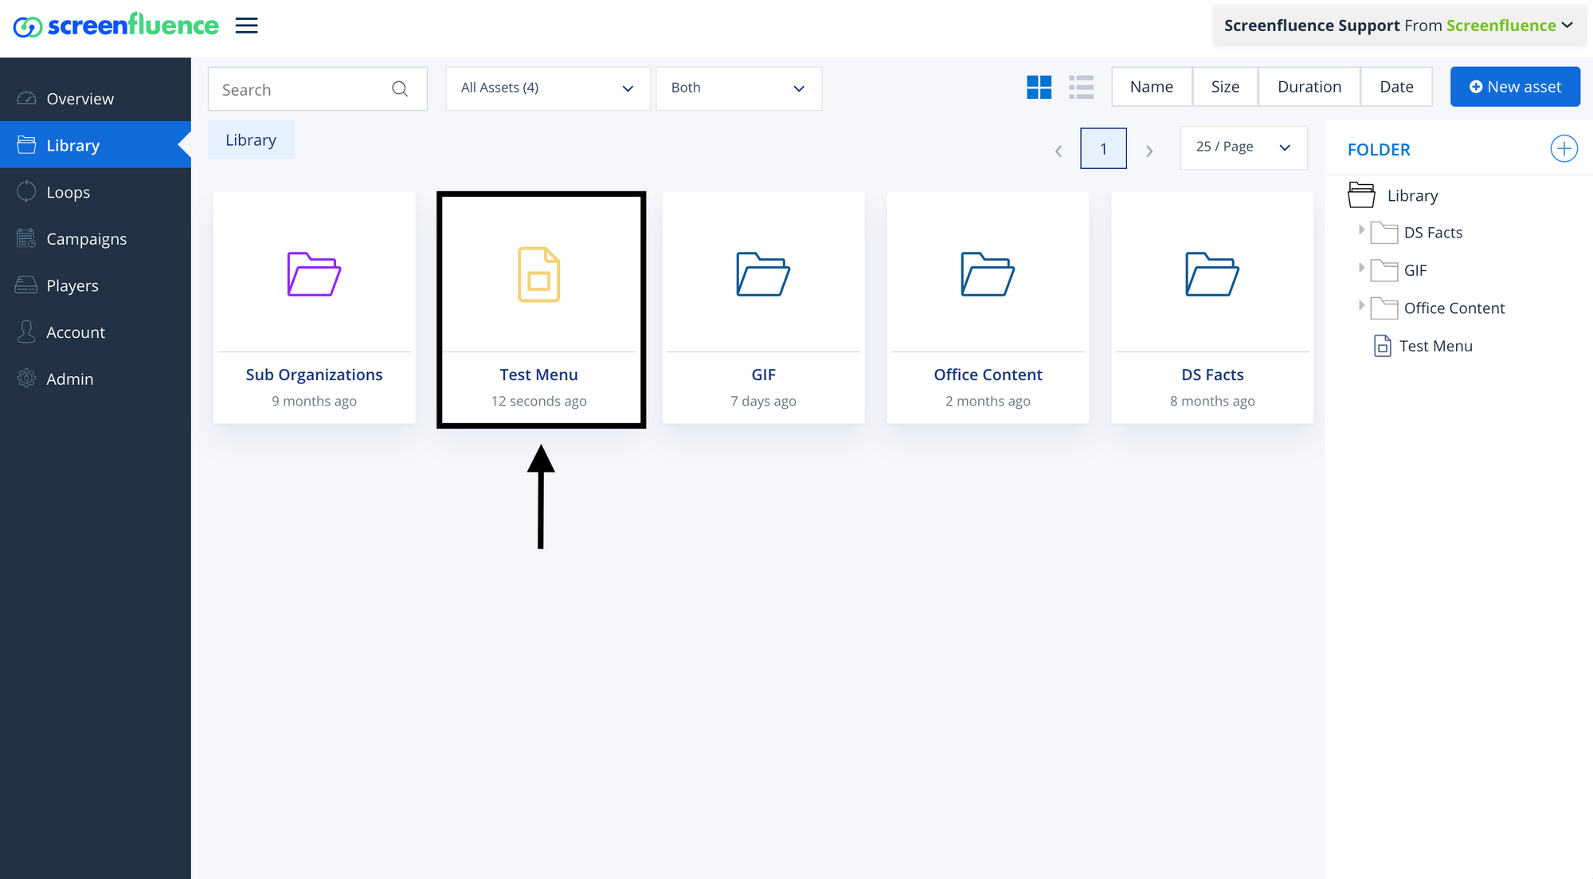Click the Campaigns calendar icon
The width and height of the screenshot is (1593, 879).
[x=26, y=238]
